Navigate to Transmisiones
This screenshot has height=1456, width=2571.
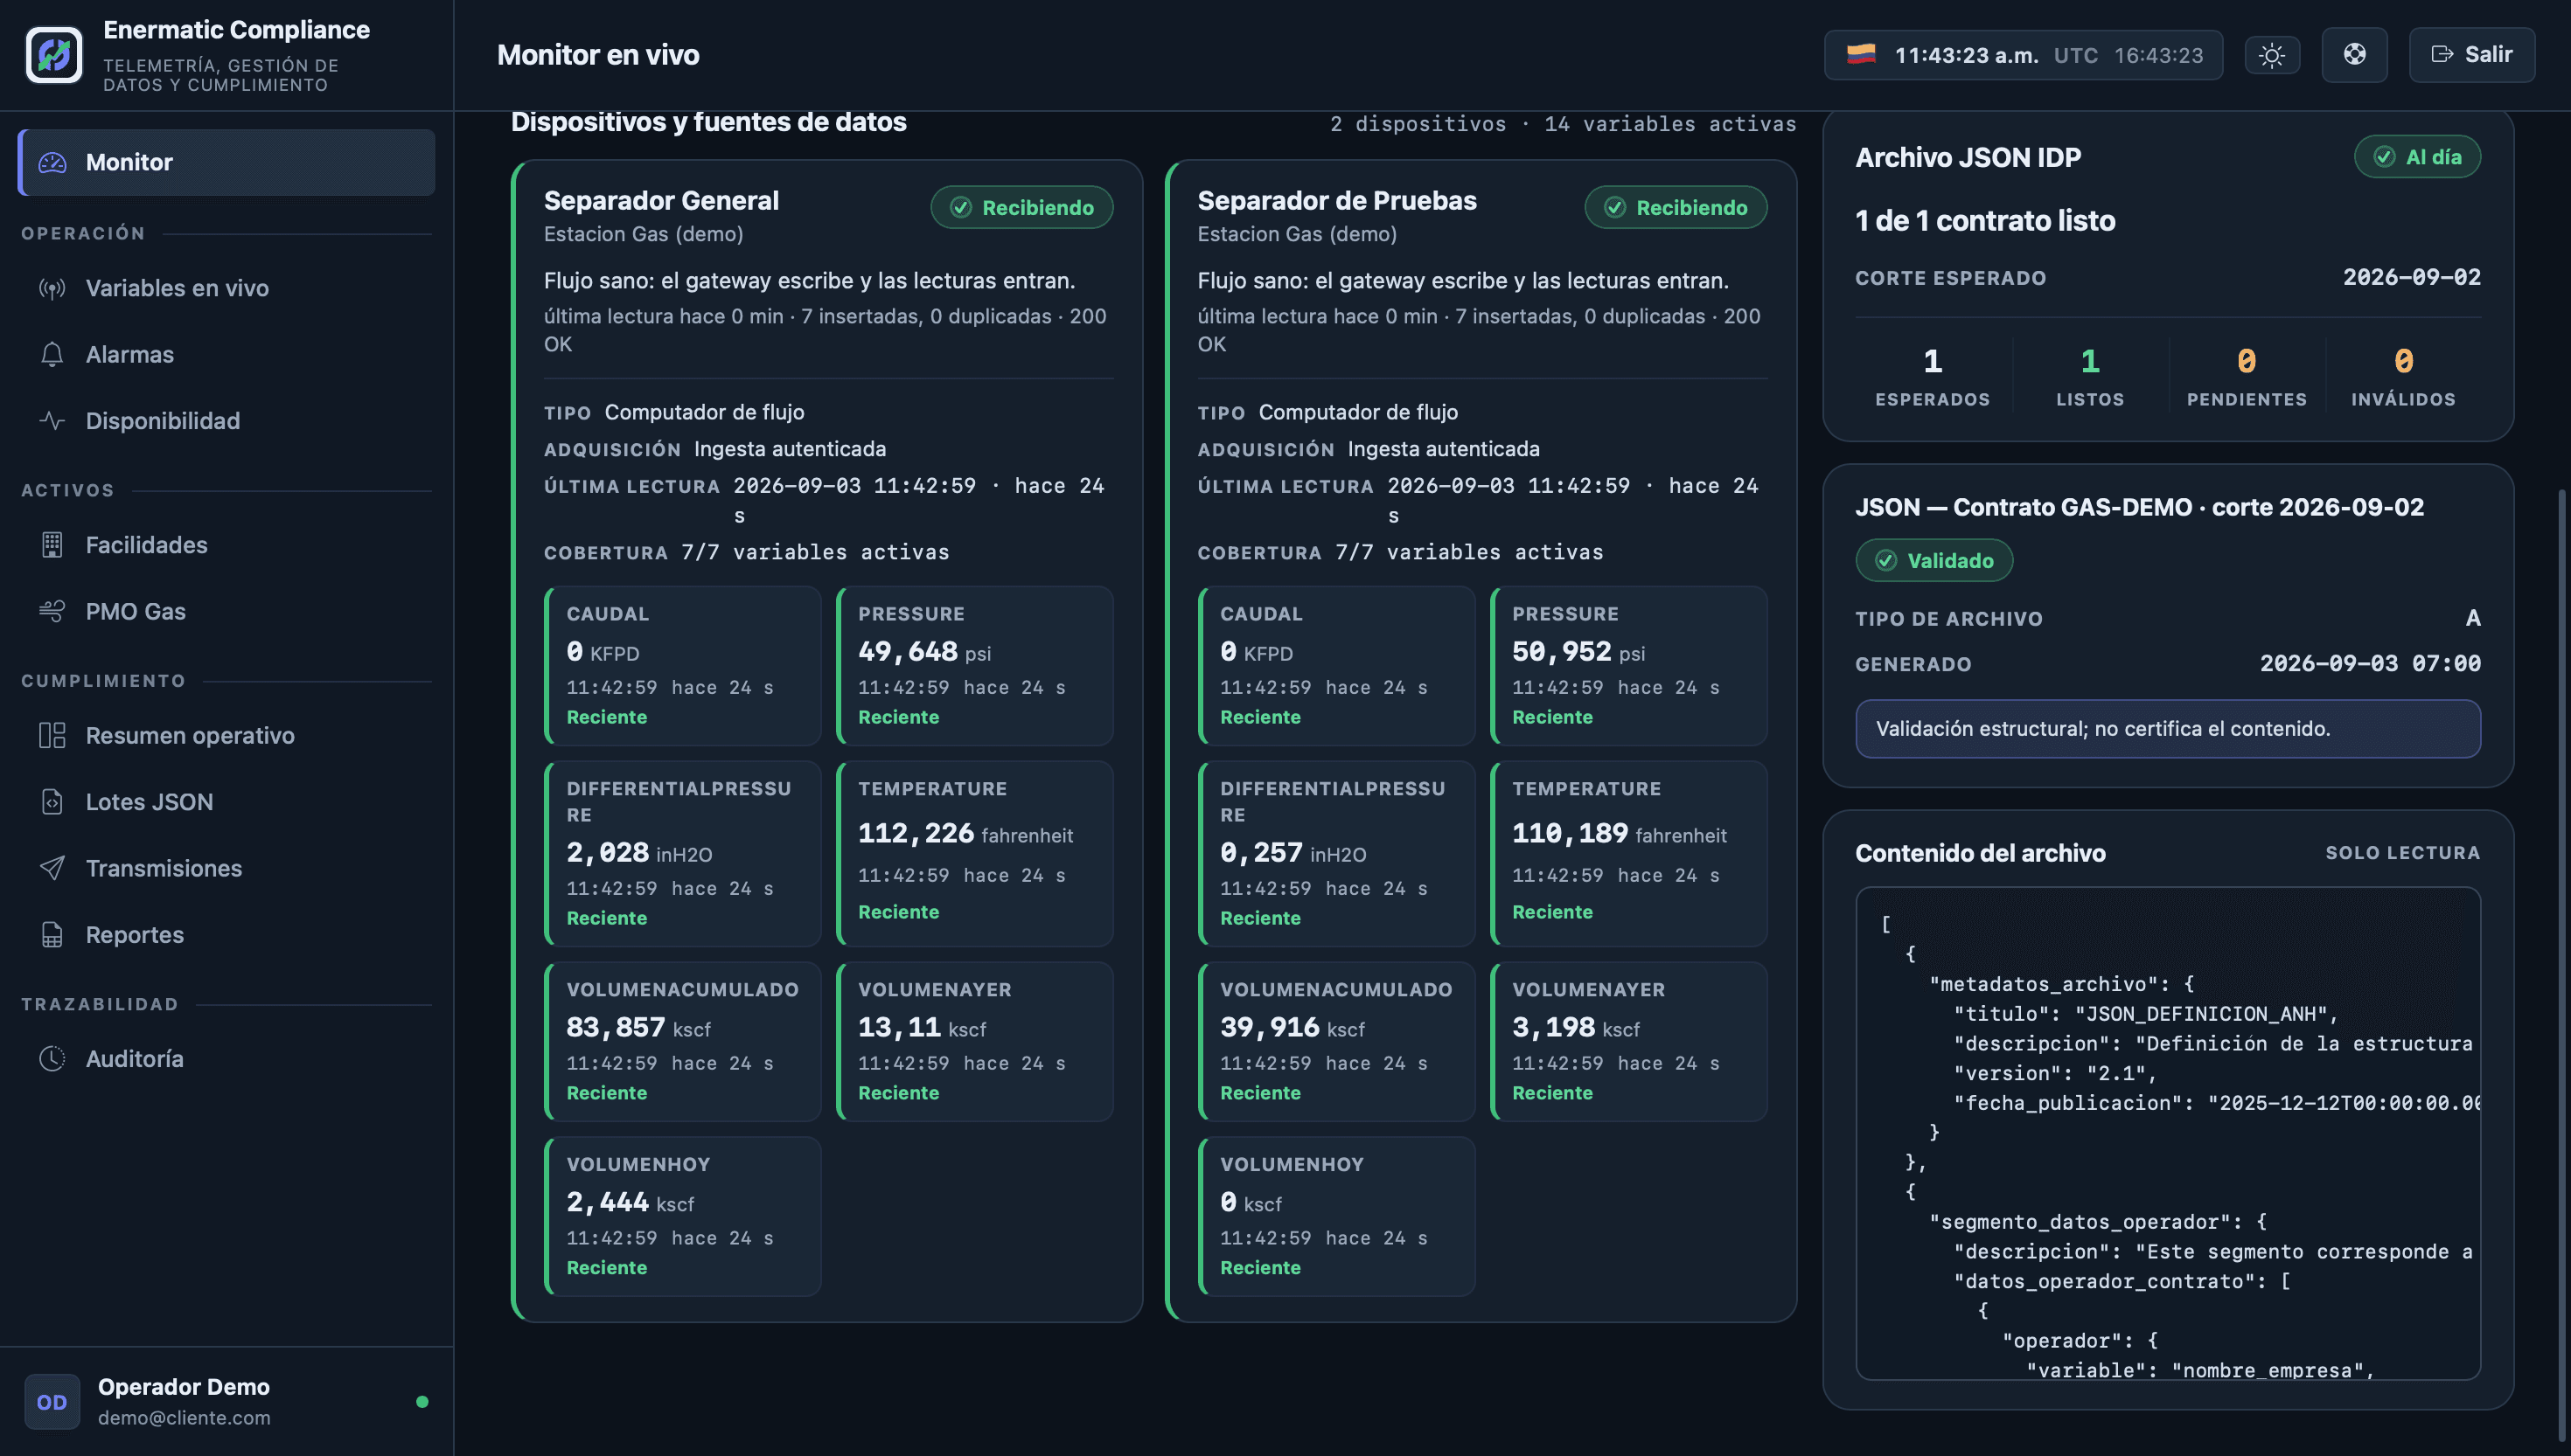coord(227,868)
